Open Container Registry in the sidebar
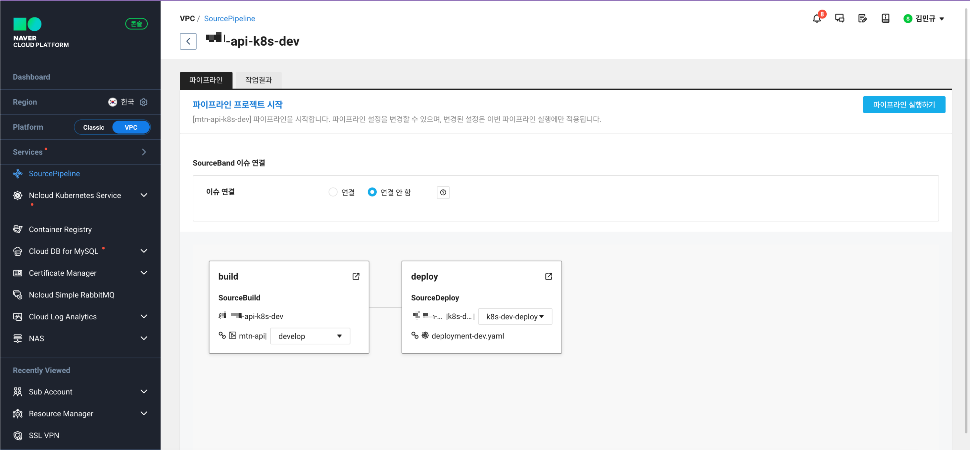This screenshot has height=450, width=970. tap(60, 229)
